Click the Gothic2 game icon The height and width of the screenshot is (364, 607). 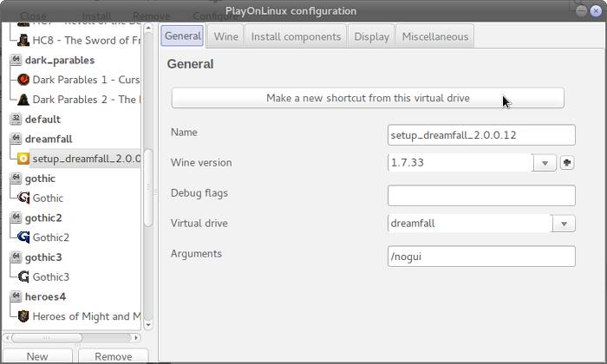click(x=23, y=237)
